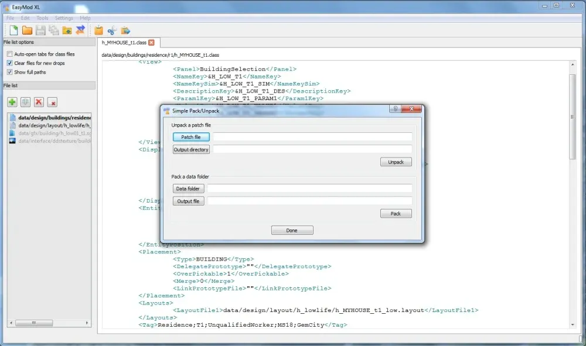Click the blue-orange swap arrows toolbar icon

[x=80, y=30]
